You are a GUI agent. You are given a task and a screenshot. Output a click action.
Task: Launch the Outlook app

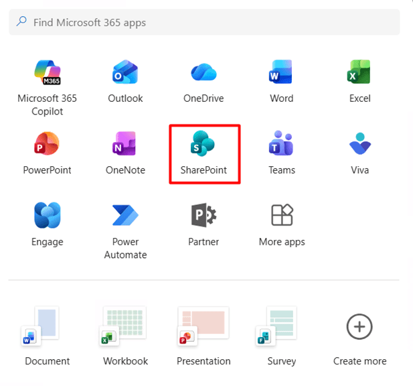pyautogui.click(x=125, y=73)
